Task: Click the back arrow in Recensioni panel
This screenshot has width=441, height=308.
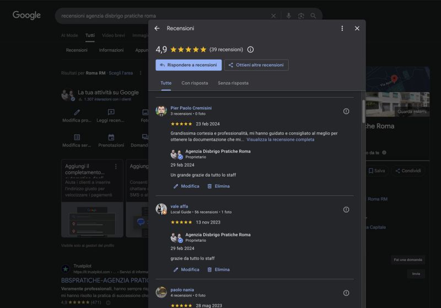Action: tap(157, 28)
